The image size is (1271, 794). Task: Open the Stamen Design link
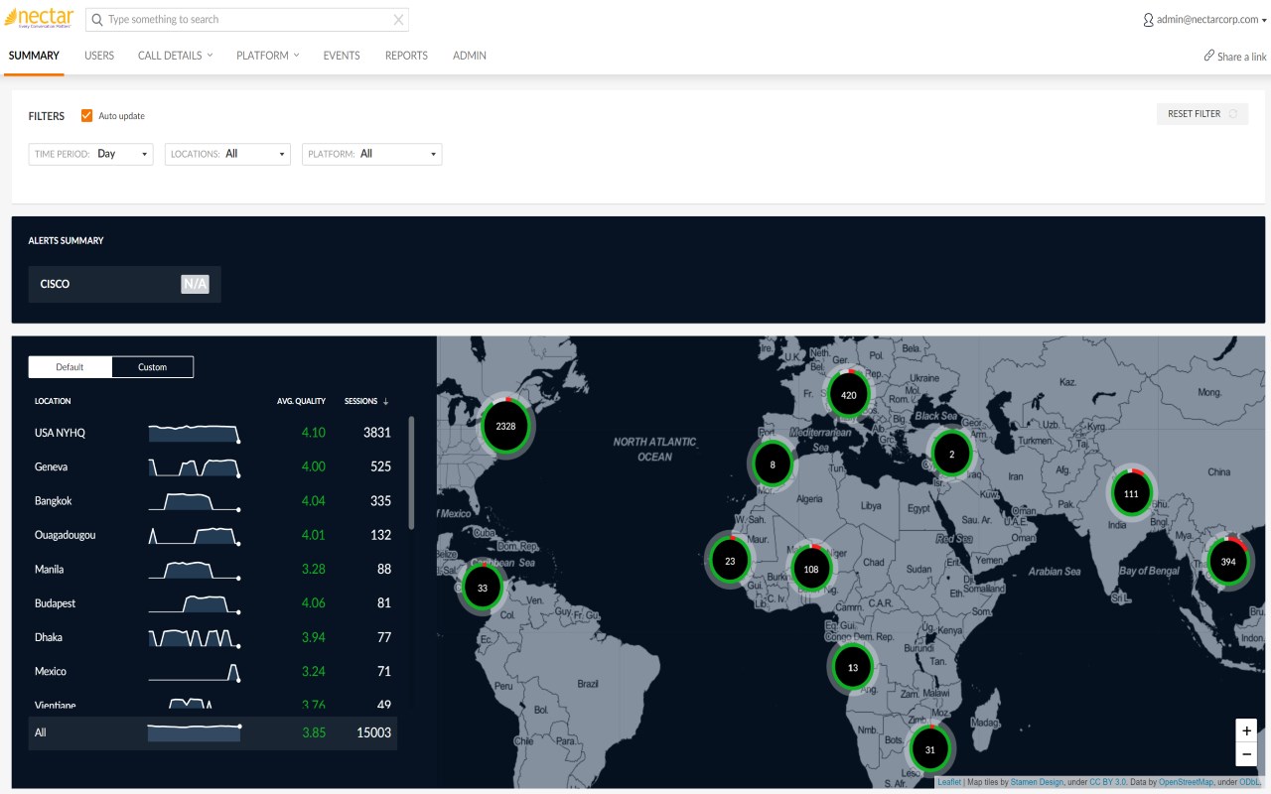[x=1037, y=782]
